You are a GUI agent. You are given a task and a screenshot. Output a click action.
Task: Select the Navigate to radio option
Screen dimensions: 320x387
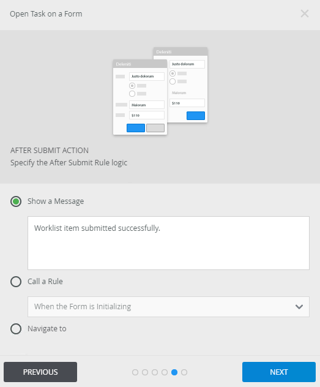click(16, 329)
